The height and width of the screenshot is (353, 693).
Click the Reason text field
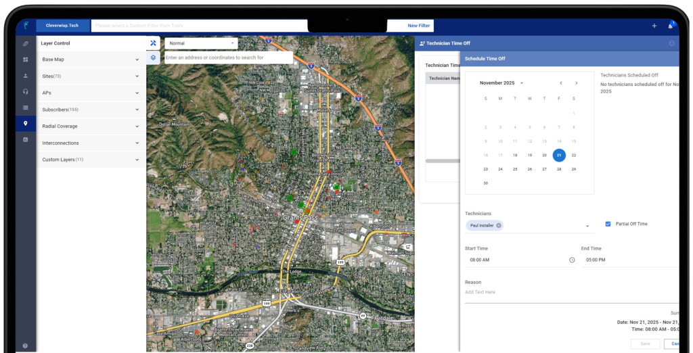pos(568,292)
